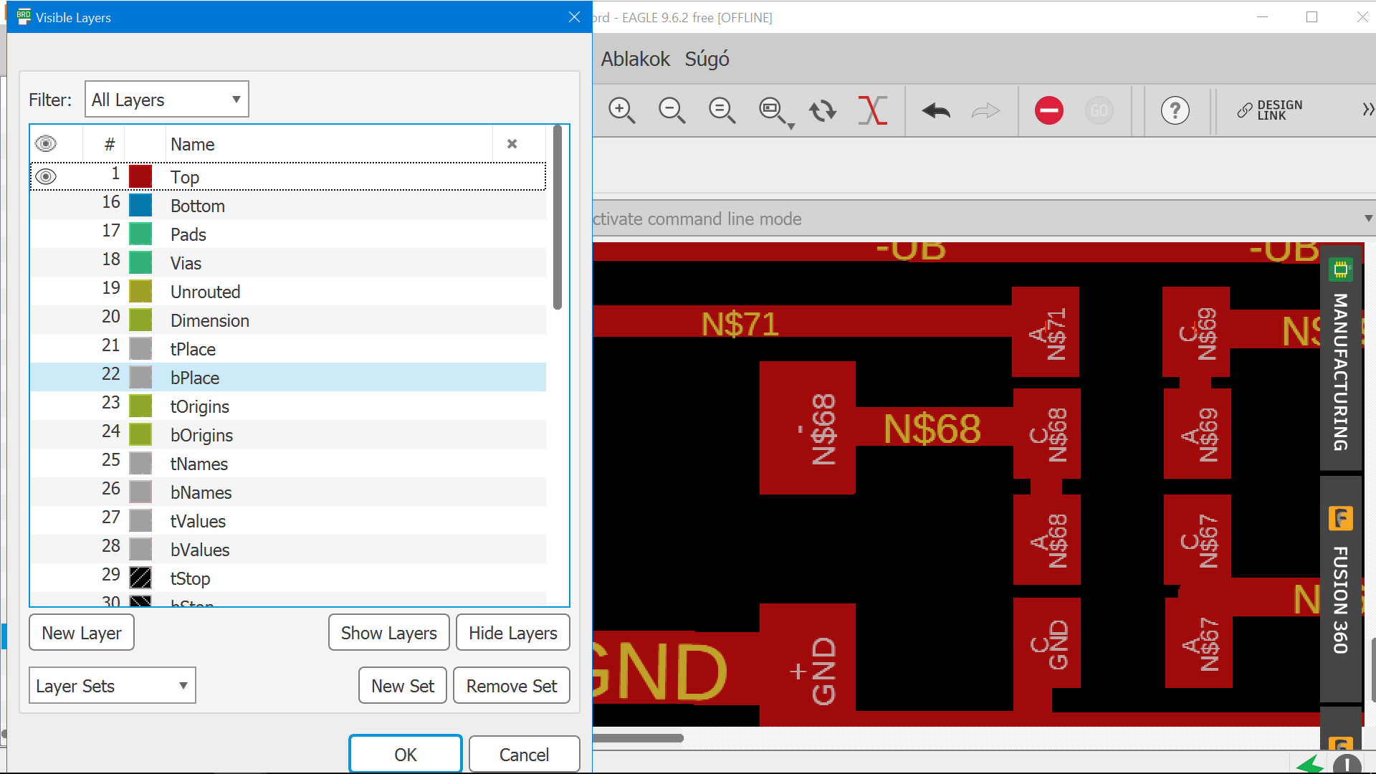Toggle visibility of the Pads layer
The width and height of the screenshot is (1376, 774).
[46, 234]
